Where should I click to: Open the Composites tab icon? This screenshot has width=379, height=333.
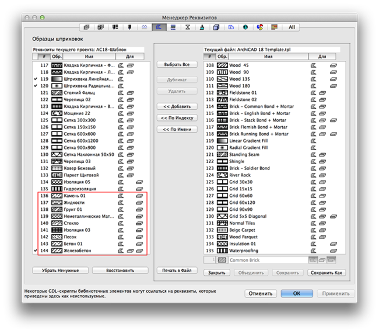[173, 27]
